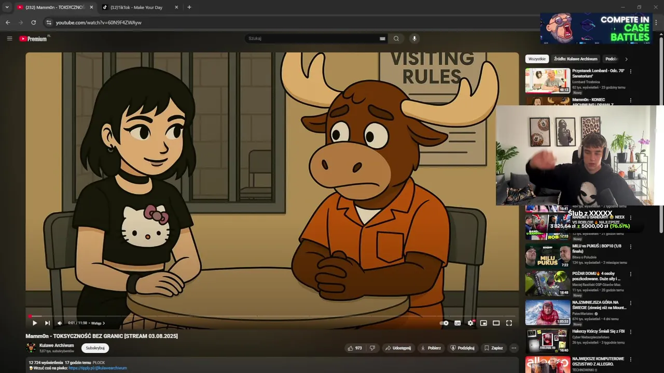The width and height of the screenshot is (664, 373).
Task: Show more filter chips with right arrow
Action: pos(626,59)
